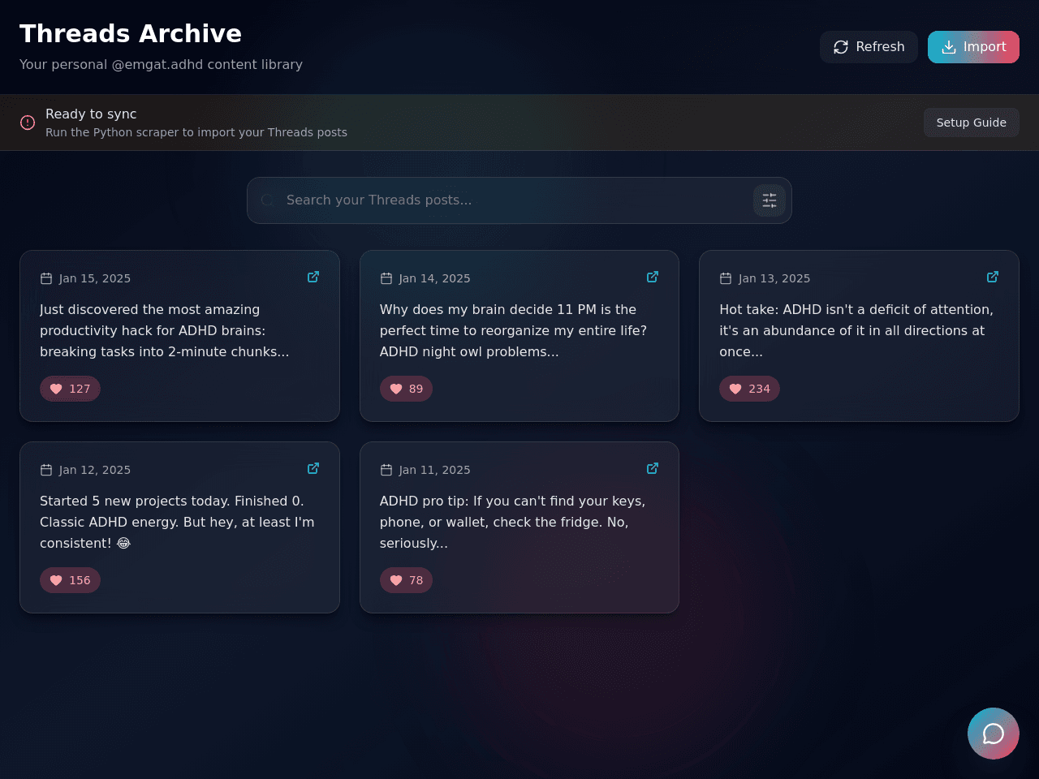Open external link on Jan 12 post

(313, 468)
